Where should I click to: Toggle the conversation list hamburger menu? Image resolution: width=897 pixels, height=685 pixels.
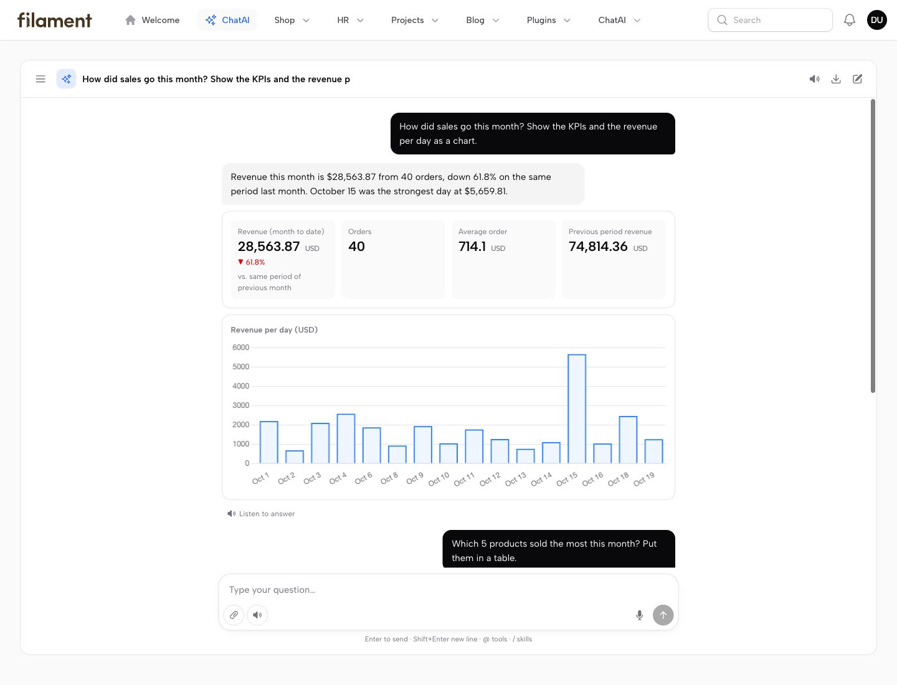(40, 79)
